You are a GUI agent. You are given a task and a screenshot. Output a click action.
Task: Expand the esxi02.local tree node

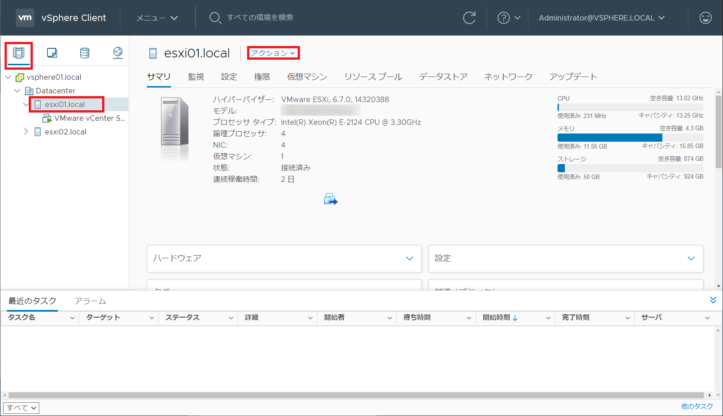[x=26, y=132]
